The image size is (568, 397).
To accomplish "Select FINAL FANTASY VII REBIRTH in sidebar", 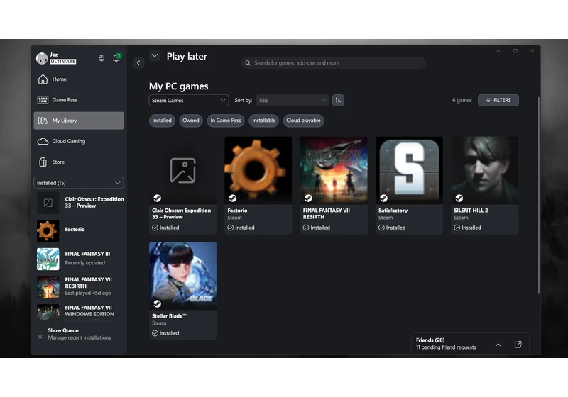I will click(80, 286).
